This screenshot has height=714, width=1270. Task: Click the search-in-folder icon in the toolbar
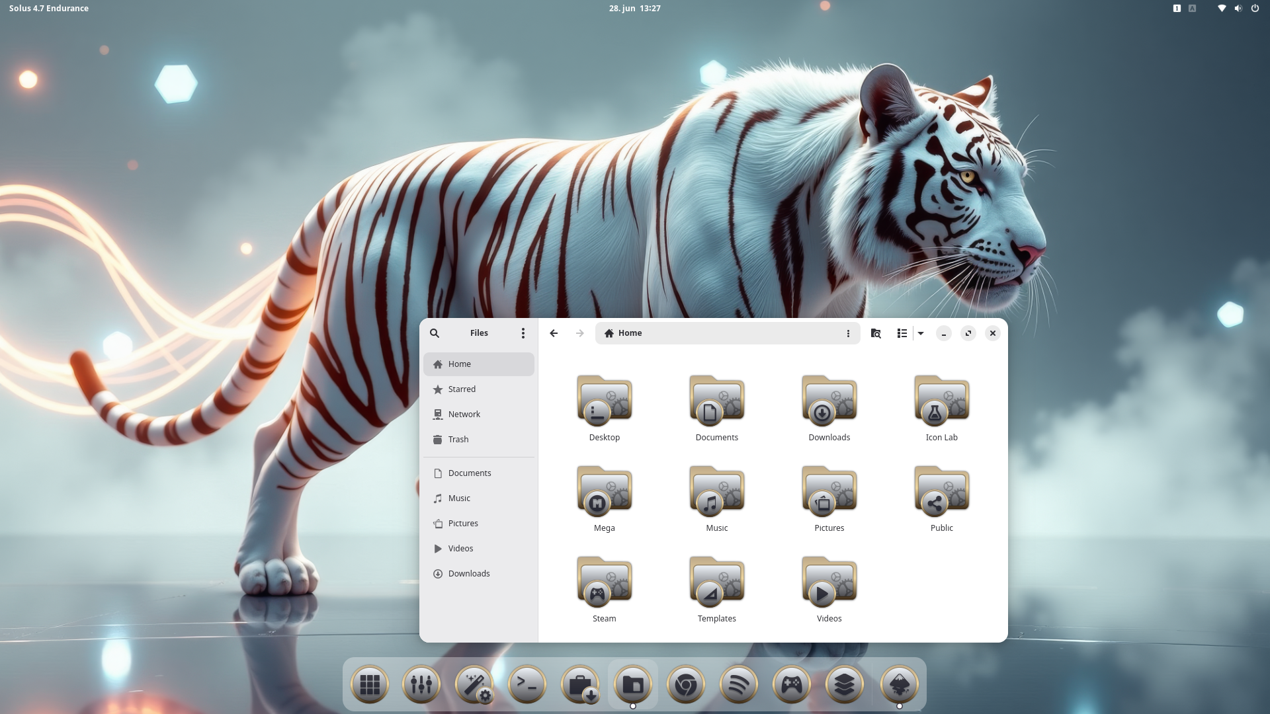tap(876, 333)
